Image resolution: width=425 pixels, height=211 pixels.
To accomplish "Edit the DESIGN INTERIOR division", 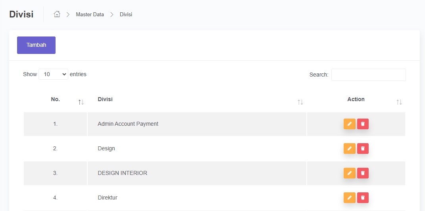I will click(349, 173).
